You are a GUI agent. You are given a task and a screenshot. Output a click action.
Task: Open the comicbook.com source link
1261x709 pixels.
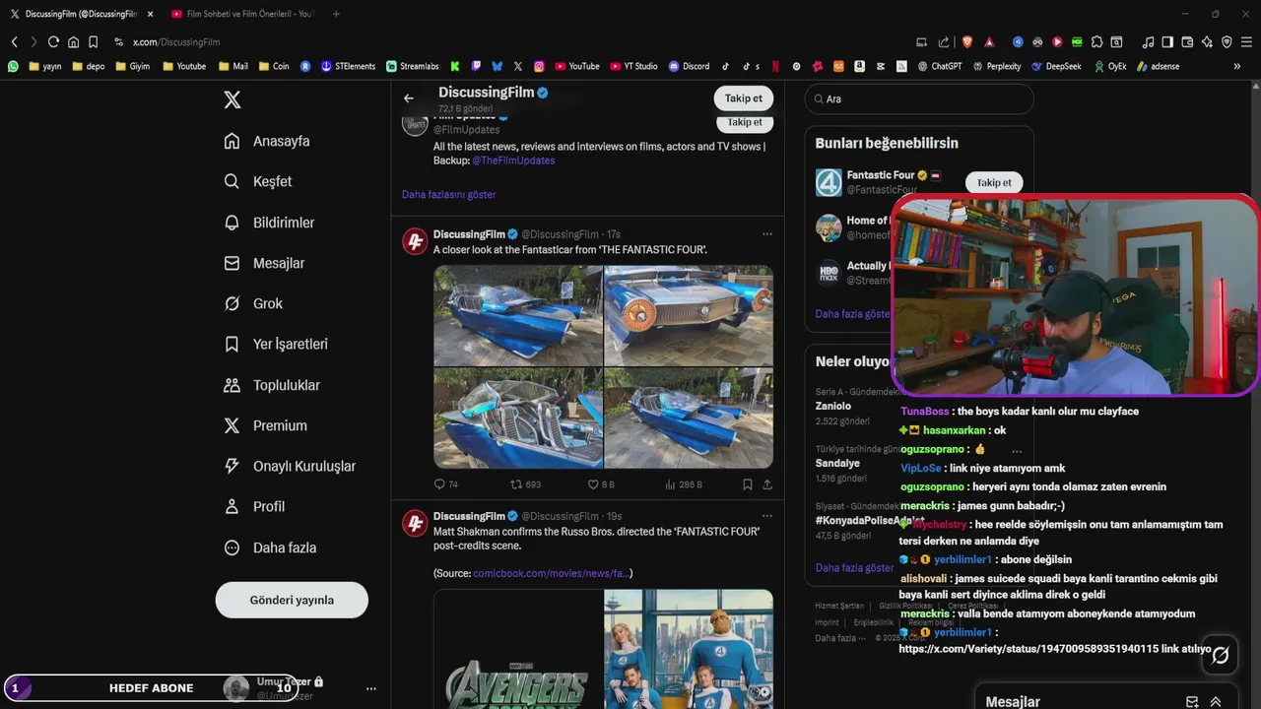click(551, 573)
